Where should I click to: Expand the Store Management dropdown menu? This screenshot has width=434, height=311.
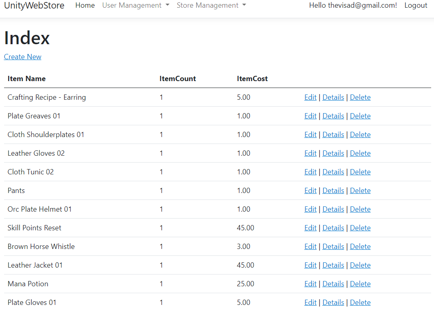[x=211, y=6]
